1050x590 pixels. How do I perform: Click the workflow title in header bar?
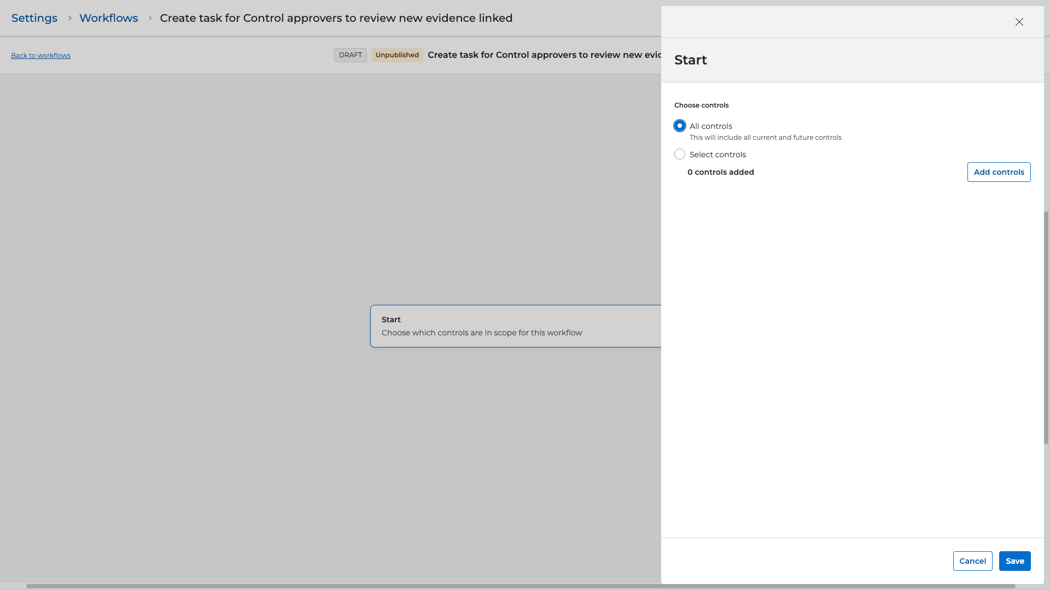[544, 55]
